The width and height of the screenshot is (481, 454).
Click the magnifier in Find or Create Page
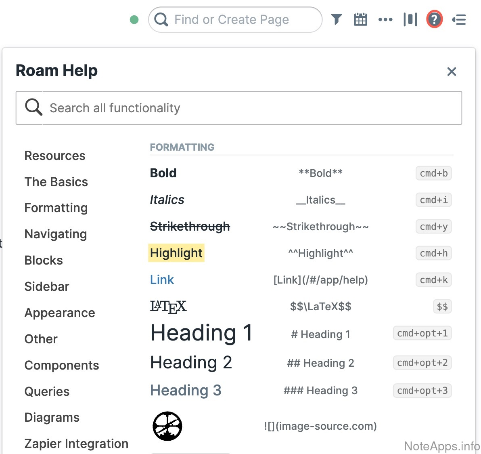pyautogui.click(x=161, y=19)
